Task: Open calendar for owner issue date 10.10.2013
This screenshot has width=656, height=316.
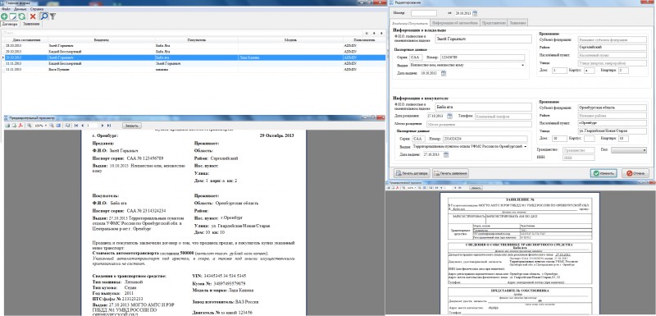Action: 444,73
